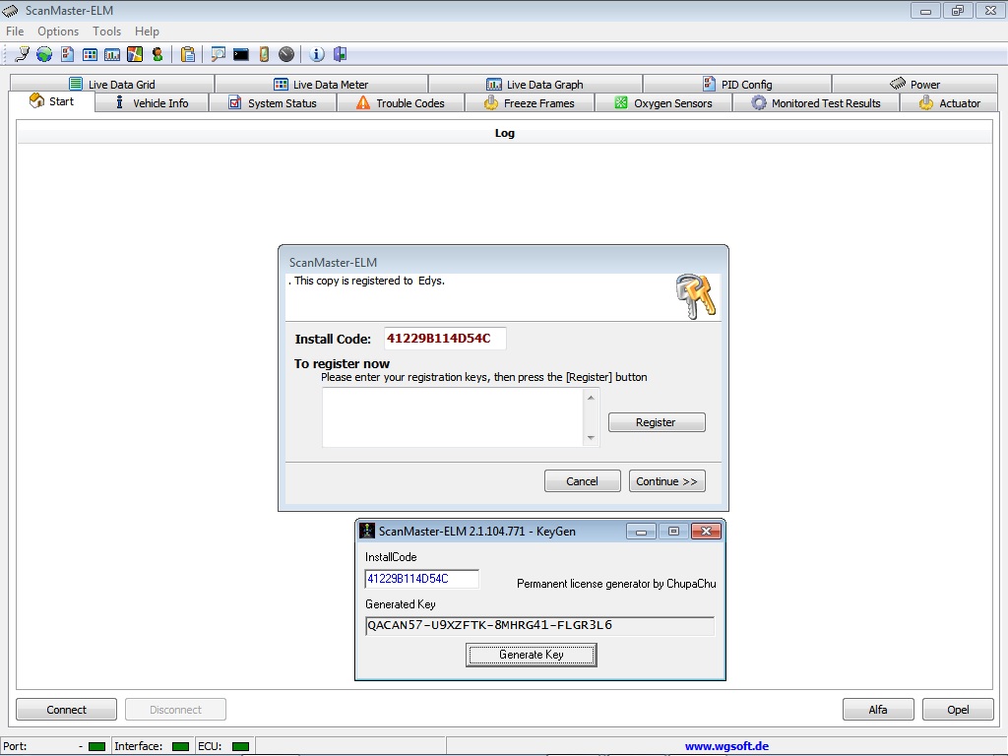Click the registration text area scroll-up arrow
The width and height of the screenshot is (1008, 756).
click(591, 398)
